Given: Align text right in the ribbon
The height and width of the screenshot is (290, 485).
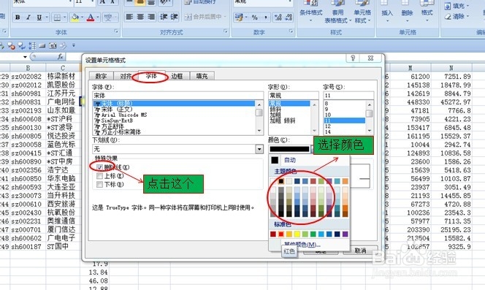Looking at the screenshot, I should (x=151, y=17).
